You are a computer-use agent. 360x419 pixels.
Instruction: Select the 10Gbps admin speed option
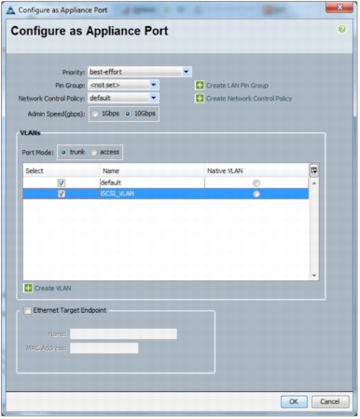click(x=128, y=114)
